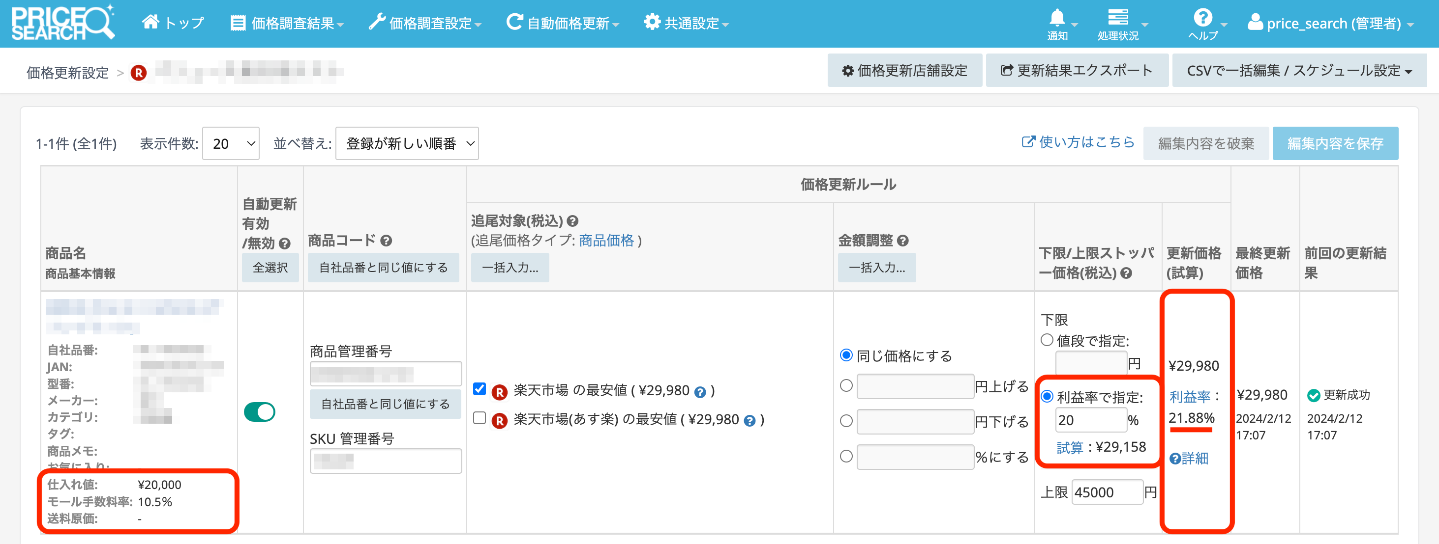The height and width of the screenshot is (544, 1439).
Task: Open the 使い方はこちら link
Action: (1078, 142)
